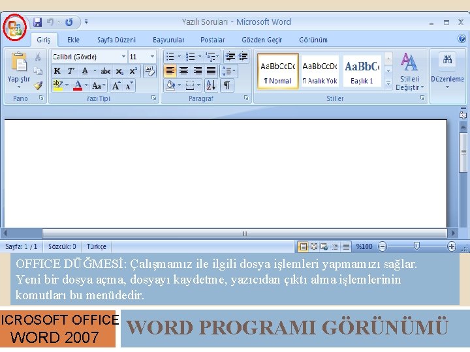This screenshot has width=470, height=352.
Task: Justify paragraph text
Action: tap(211, 71)
